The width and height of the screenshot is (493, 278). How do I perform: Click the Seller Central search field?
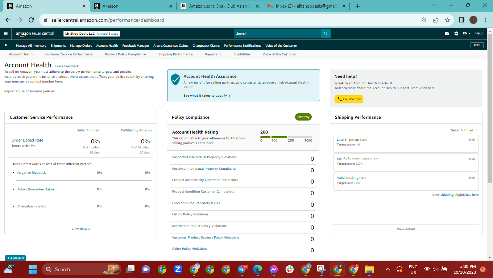(x=277, y=34)
